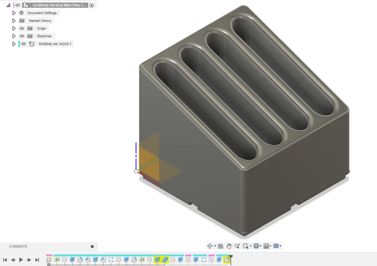Click the Fit zoom window icon
This screenshot has height=266, width=377.
coord(246,246)
